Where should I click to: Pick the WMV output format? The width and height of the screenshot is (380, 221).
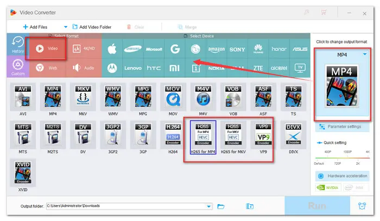tap(113, 97)
